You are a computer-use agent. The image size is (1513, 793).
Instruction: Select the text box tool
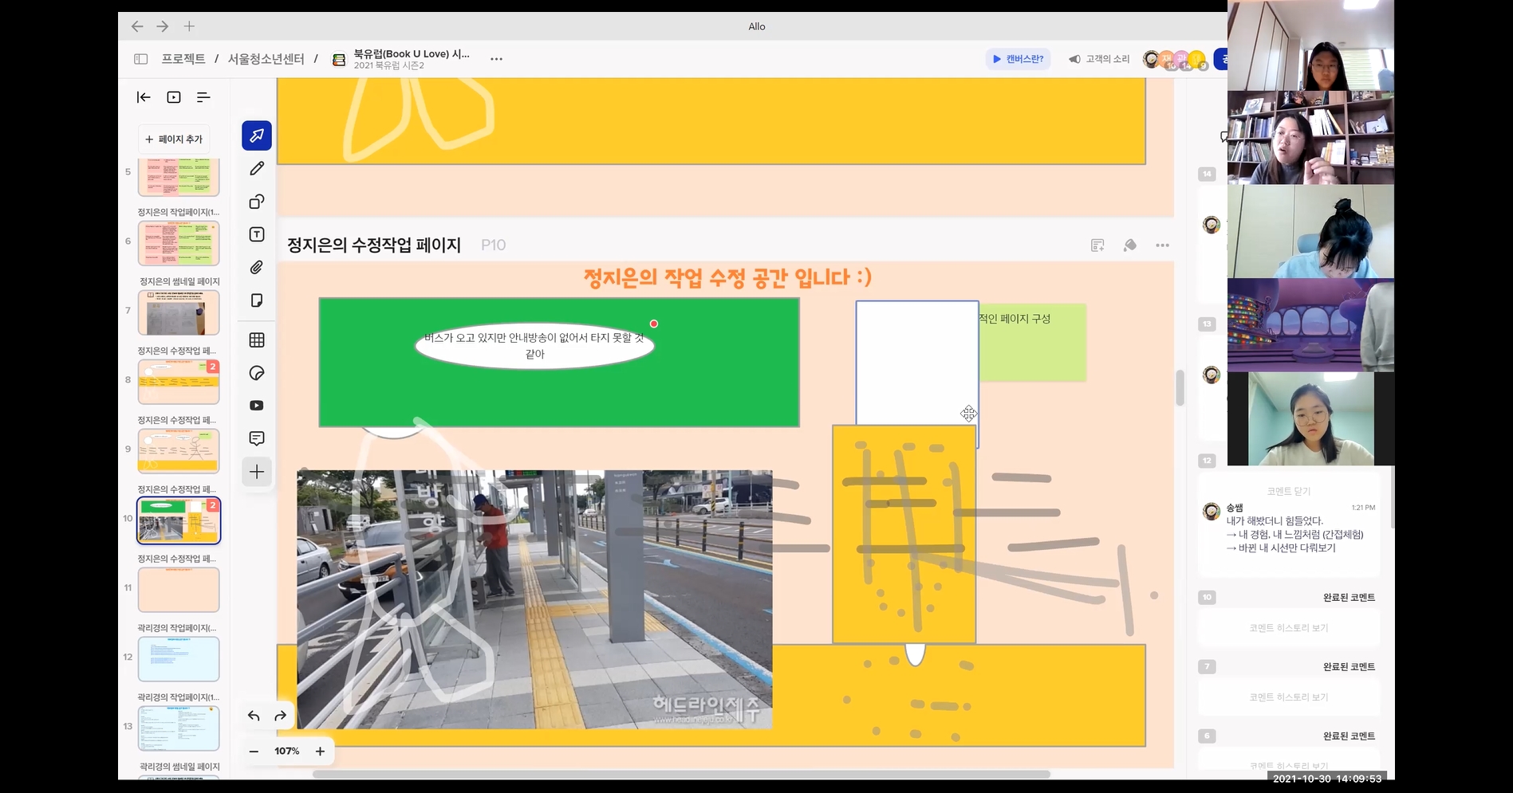257,234
